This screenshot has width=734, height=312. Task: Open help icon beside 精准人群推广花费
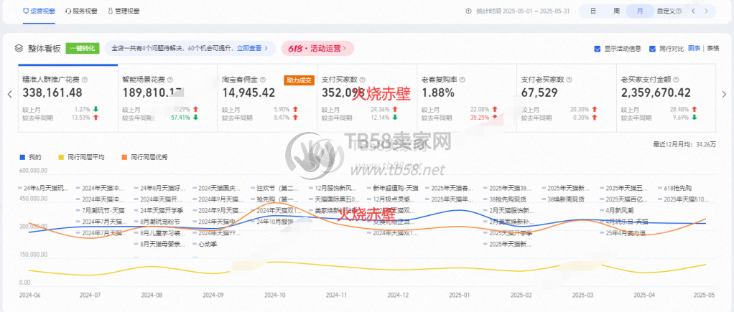point(85,80)
